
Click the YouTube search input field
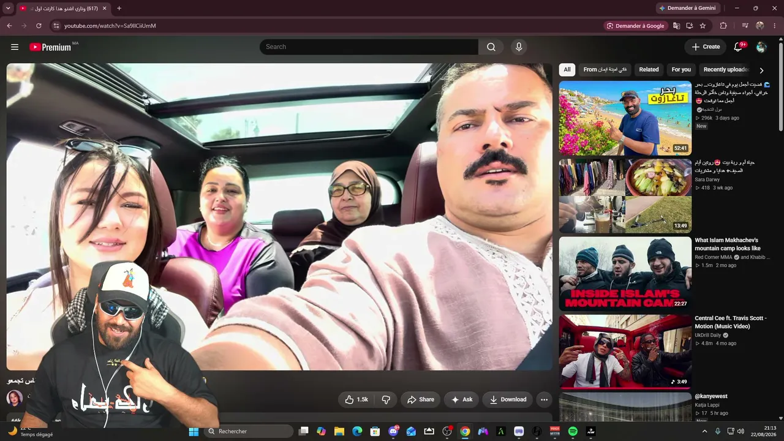[369, 47]
